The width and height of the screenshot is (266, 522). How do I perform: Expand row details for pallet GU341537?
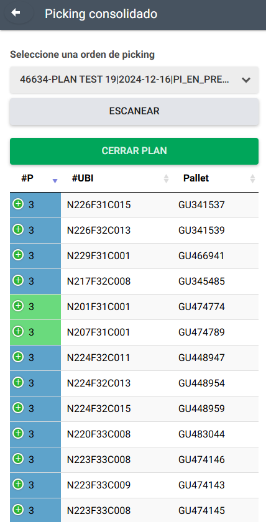[x=18, y=204]
